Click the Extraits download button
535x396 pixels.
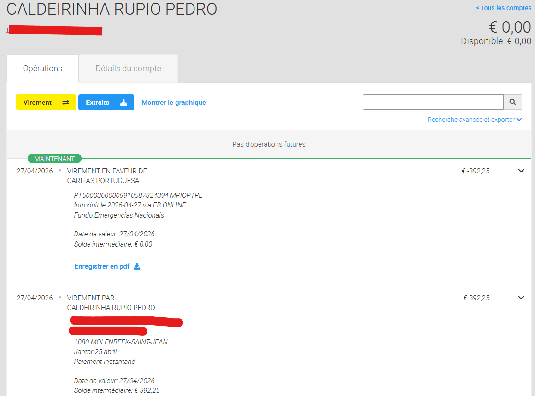(x=106, y=103)
